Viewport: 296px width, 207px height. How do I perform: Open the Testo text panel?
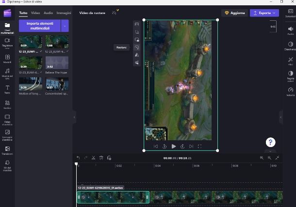tap(7, 89)
